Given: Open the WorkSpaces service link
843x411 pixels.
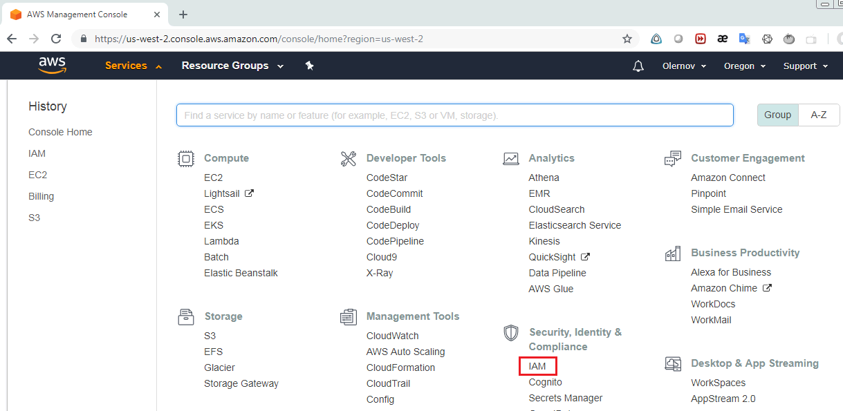Looking at the screenshot, I should [719, 383].
